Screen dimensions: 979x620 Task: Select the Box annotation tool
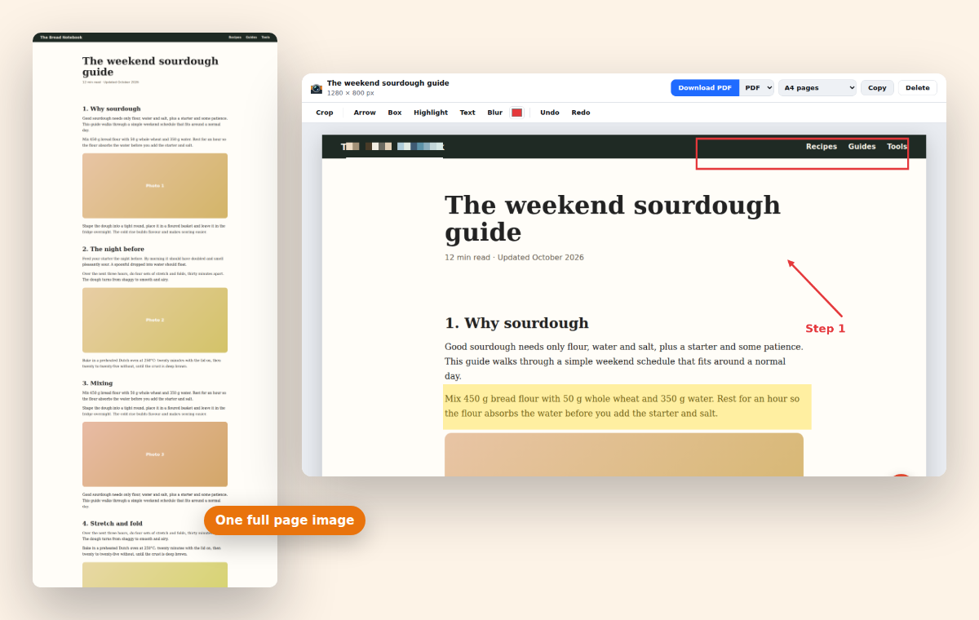(x=395, y=113)
